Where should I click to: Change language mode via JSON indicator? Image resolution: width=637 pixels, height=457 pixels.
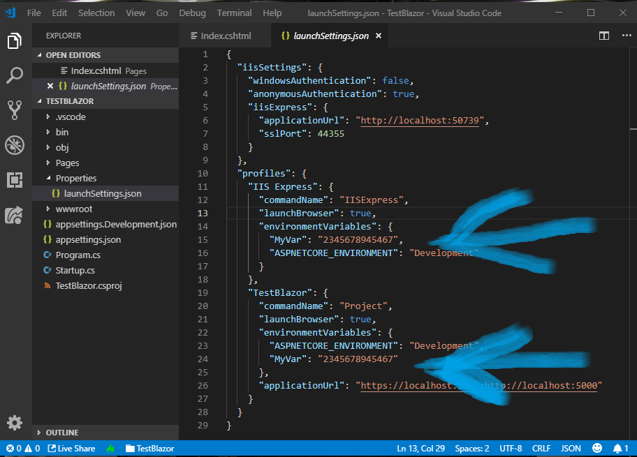571,449
